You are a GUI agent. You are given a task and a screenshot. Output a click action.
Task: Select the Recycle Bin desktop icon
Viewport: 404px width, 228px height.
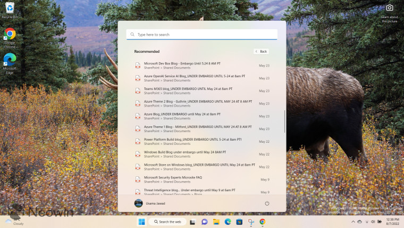[x=10, y=10]
